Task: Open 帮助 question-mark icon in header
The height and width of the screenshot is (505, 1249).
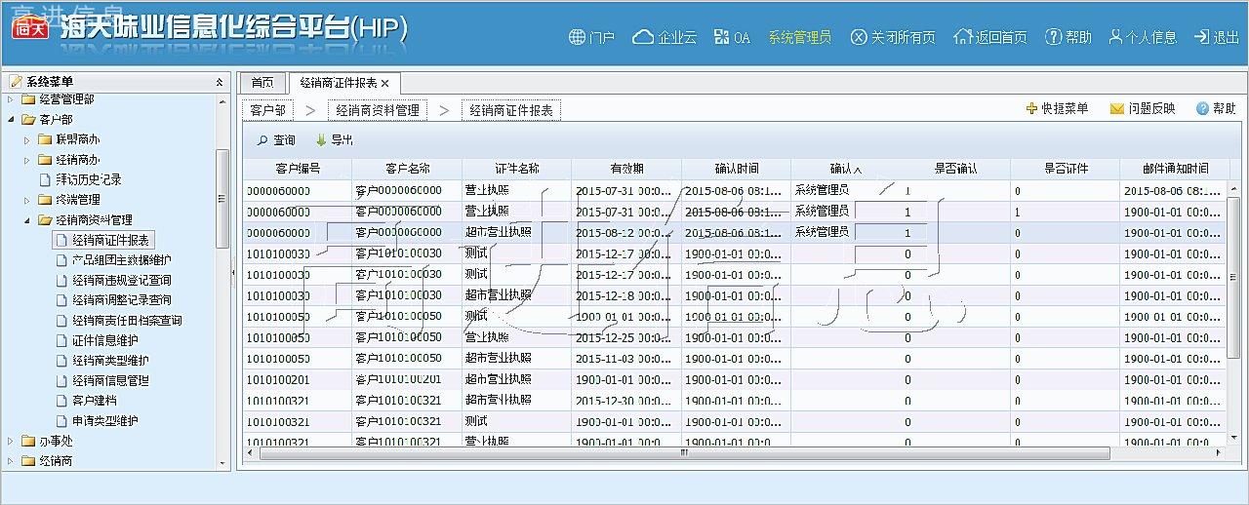Action: point(1053,38)
